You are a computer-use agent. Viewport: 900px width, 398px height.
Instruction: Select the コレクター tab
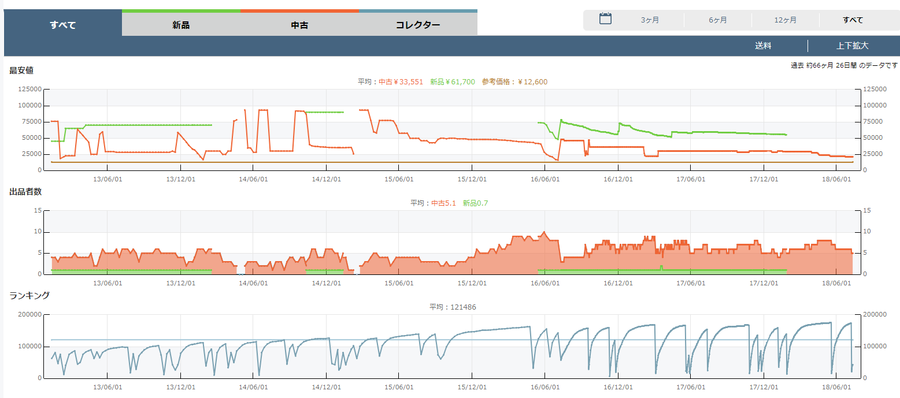click(x=418, y=25)
